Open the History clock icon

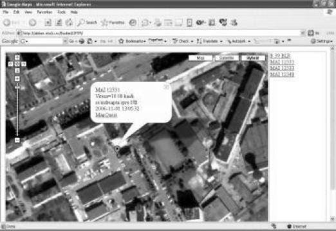click(x=133, y=22)
